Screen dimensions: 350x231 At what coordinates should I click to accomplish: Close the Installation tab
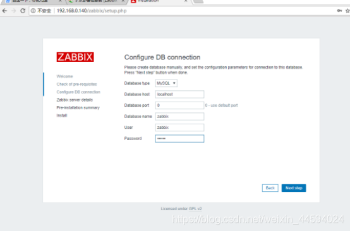tap(186, 1)
